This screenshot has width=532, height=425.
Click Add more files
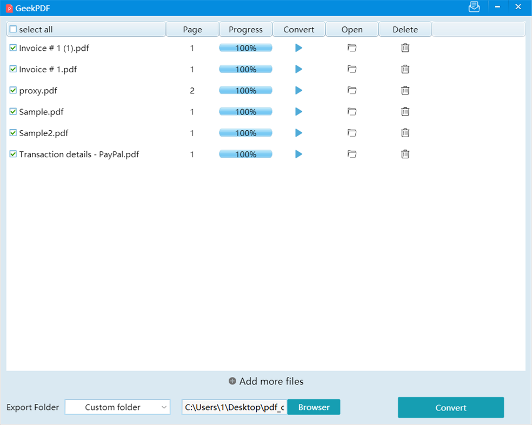(x=266, y=381)
